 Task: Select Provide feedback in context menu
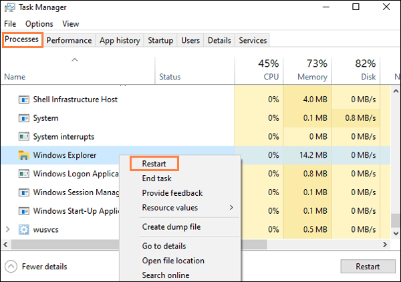(172, 193)
